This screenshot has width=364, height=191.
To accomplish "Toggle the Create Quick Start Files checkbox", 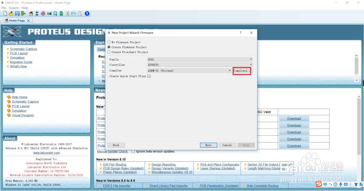I will point(149,76).
